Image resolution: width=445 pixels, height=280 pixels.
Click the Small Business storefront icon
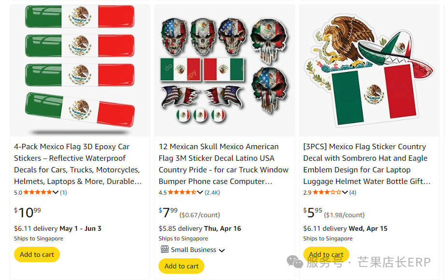164,250
